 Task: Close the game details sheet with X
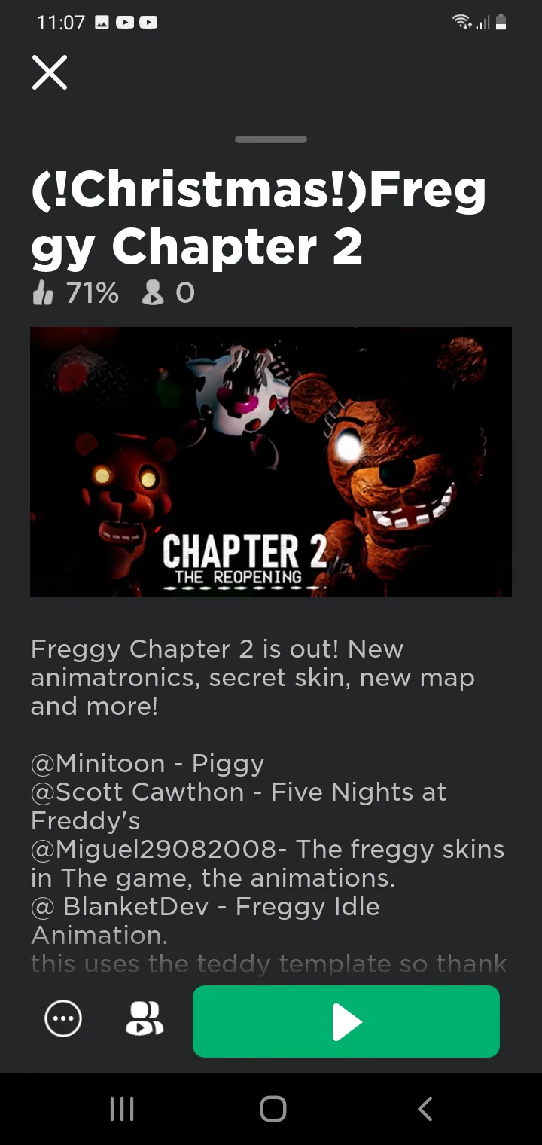(50, 72)
